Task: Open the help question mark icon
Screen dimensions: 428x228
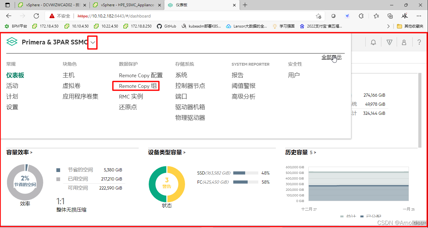Action: click(419, 42)
